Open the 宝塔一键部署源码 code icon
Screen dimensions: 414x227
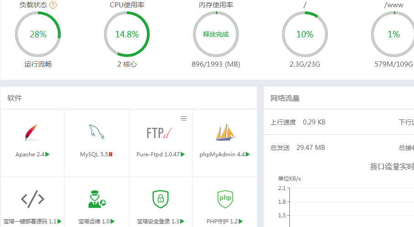32,199
